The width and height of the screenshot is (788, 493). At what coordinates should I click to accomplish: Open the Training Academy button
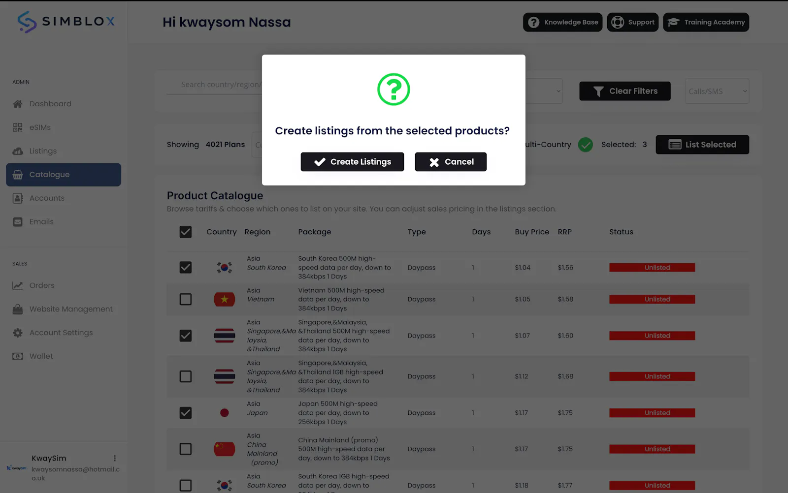(x=706, y=22)
